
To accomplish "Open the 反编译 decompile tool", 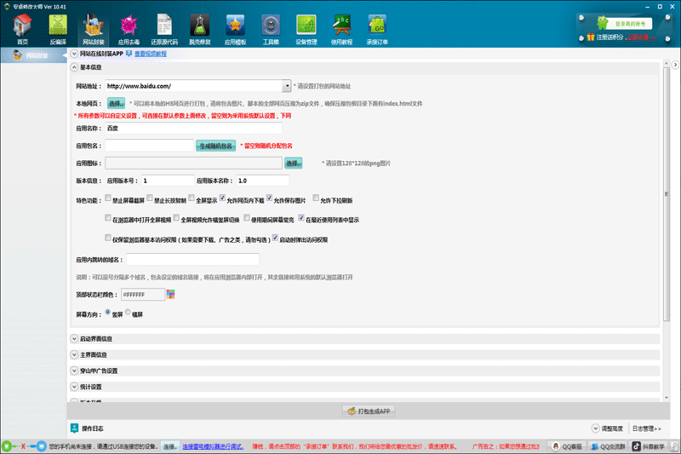I will (x=58, y=29).
